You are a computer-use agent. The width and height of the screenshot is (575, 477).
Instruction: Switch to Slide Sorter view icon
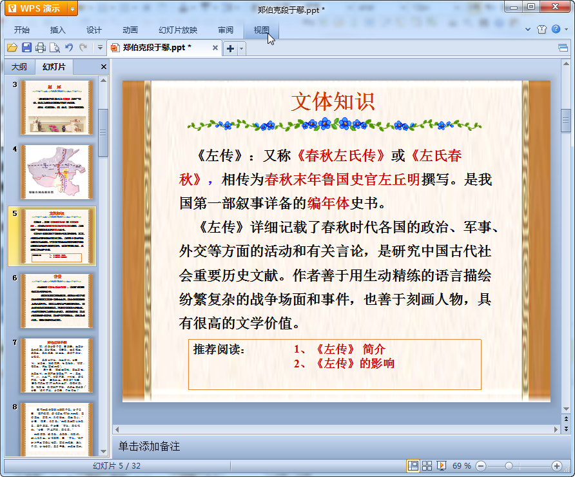click(x=427, y=466)
